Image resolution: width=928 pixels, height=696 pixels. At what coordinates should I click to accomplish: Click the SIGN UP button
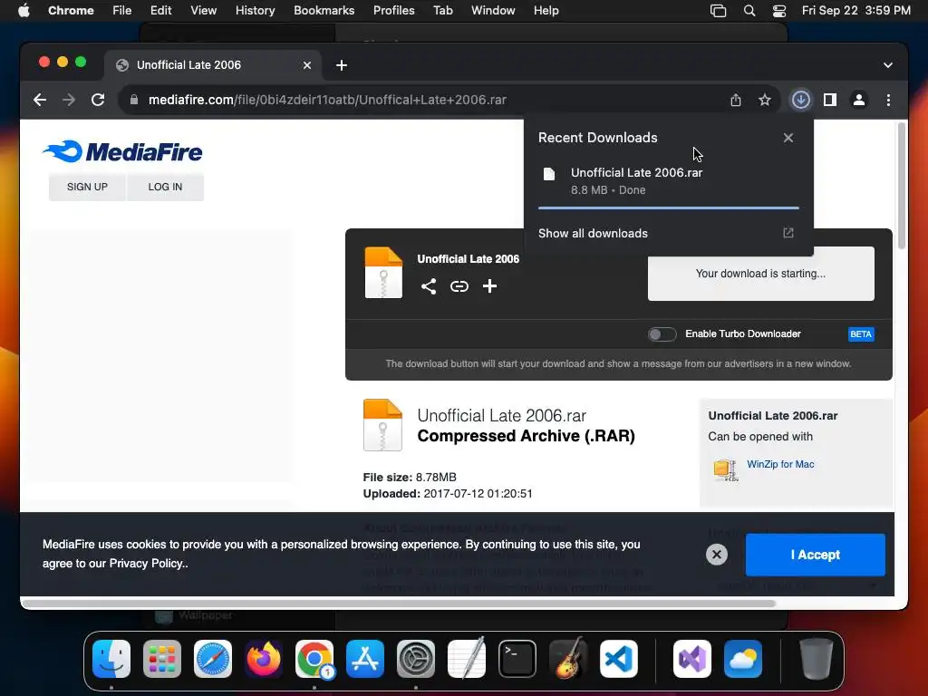click(x=87, y=187)
